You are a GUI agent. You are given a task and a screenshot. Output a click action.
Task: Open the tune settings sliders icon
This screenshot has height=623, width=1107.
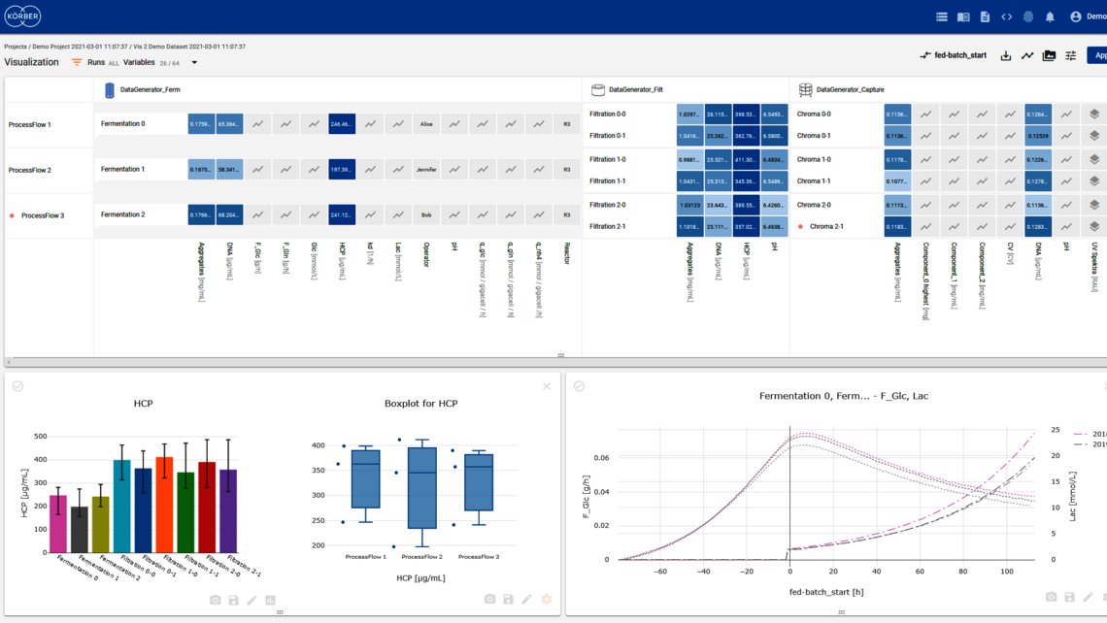click(x=1070, y=56)
